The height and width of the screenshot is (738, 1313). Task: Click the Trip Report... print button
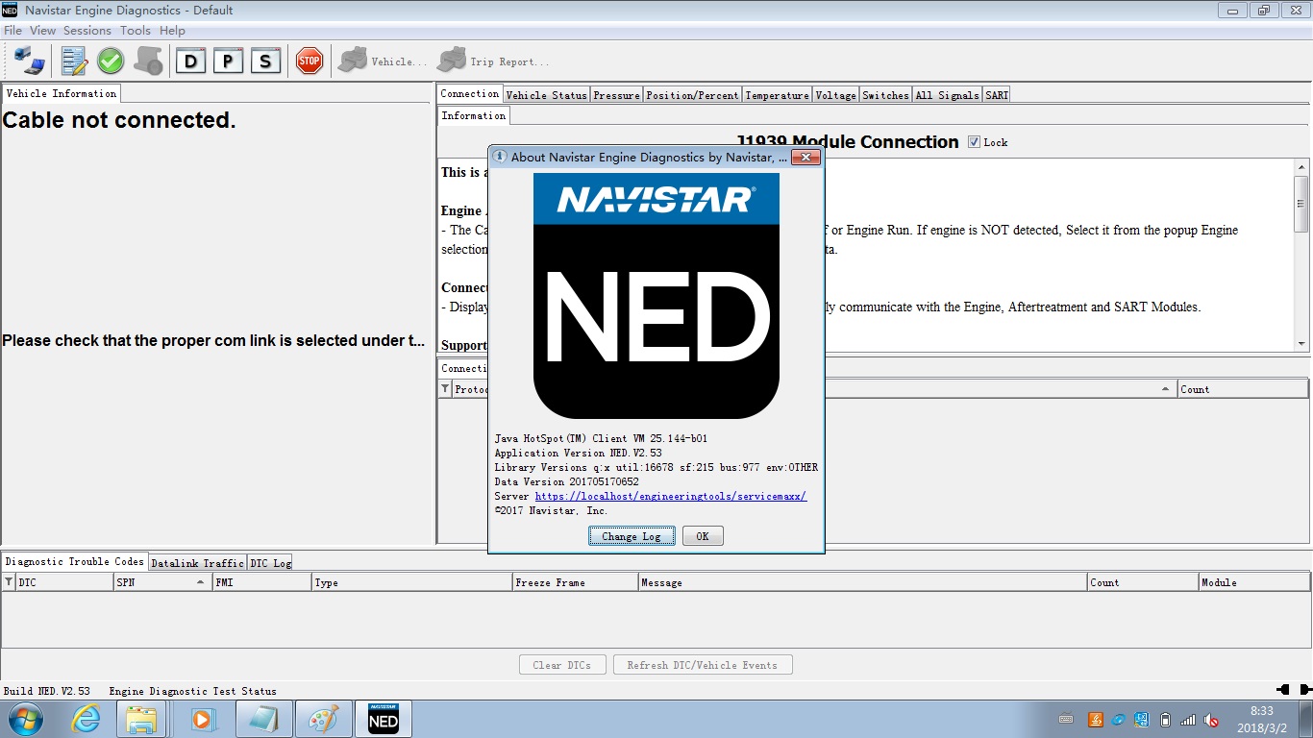[x=493, y=61]
